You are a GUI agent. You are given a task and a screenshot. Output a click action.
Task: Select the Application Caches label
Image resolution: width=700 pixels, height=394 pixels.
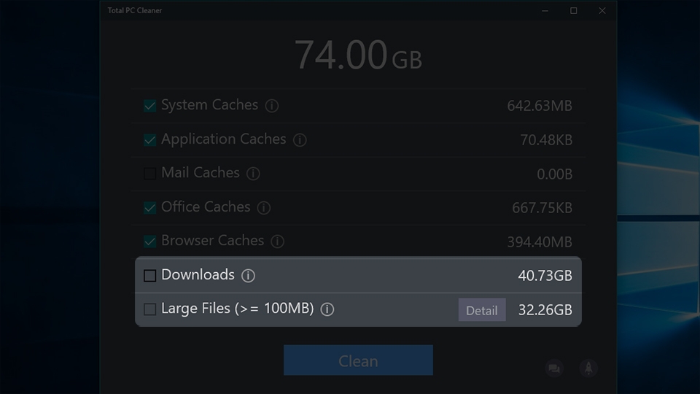tap(224, 139)
